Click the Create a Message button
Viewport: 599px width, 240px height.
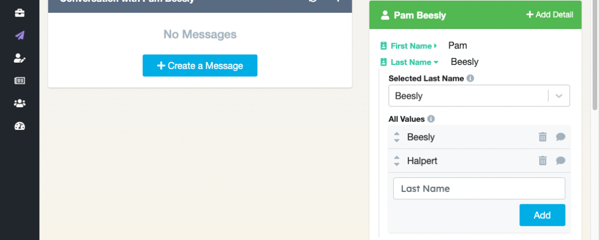[x=200, y=66]
